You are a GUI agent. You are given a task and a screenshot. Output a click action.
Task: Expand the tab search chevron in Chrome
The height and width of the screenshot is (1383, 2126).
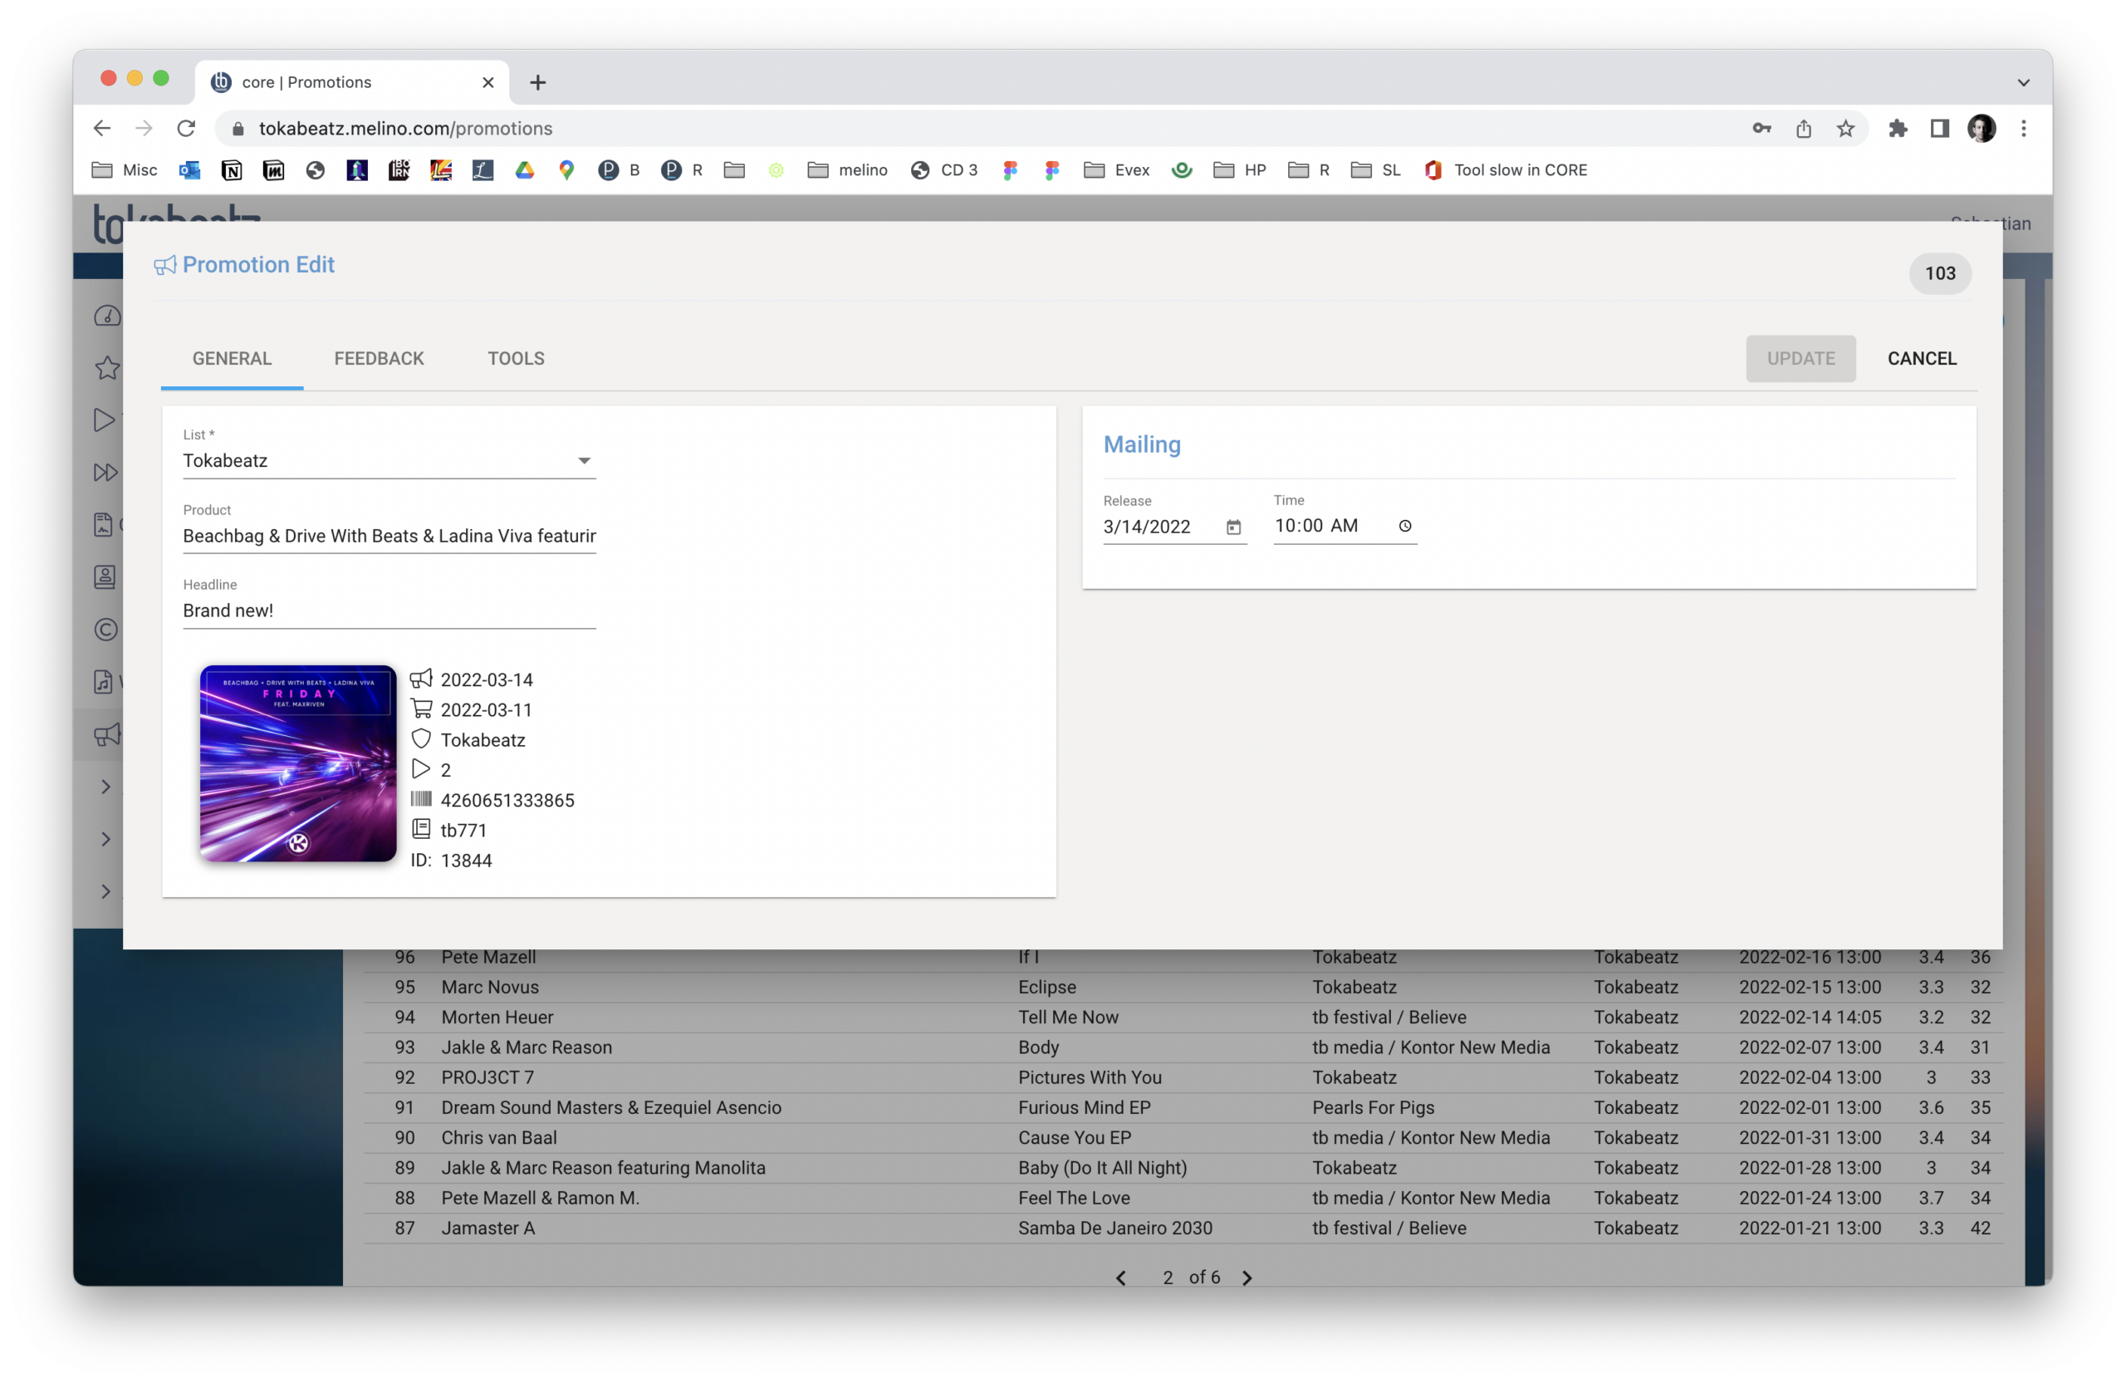[2023, 82]
